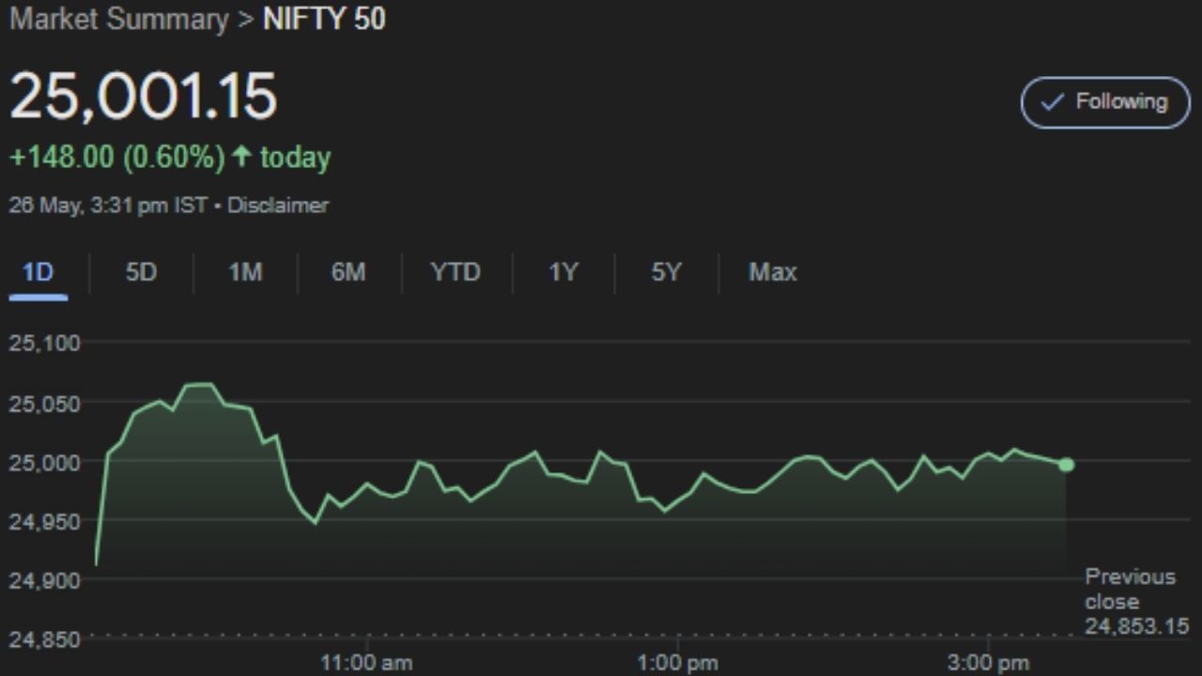Click the 11:00 am time axis label
The width and height of the screenshot is (1202, 676).
[366, 663]
